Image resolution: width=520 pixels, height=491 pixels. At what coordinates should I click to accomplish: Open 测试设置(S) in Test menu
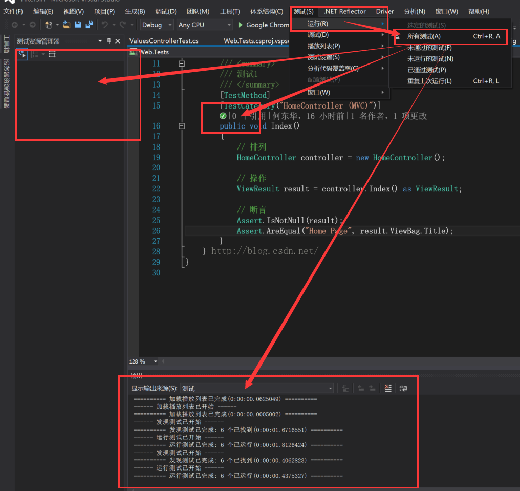pos(340,57)
